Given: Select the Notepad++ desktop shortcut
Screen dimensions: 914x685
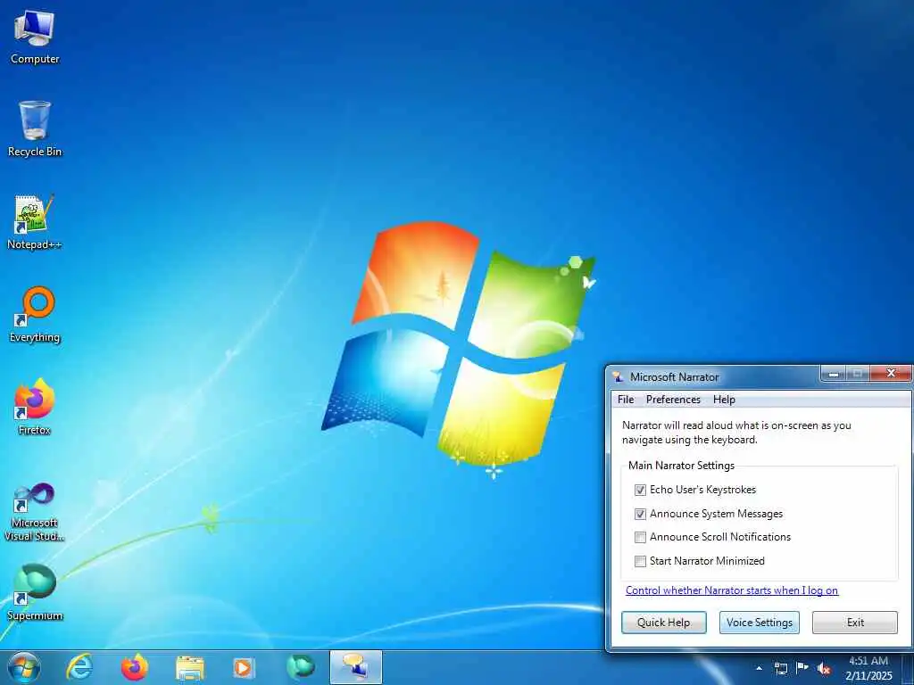Looking at the screenshot, I should pos(35,222).
